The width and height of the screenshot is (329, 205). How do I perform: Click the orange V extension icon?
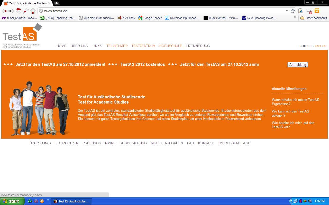[317, 11]
